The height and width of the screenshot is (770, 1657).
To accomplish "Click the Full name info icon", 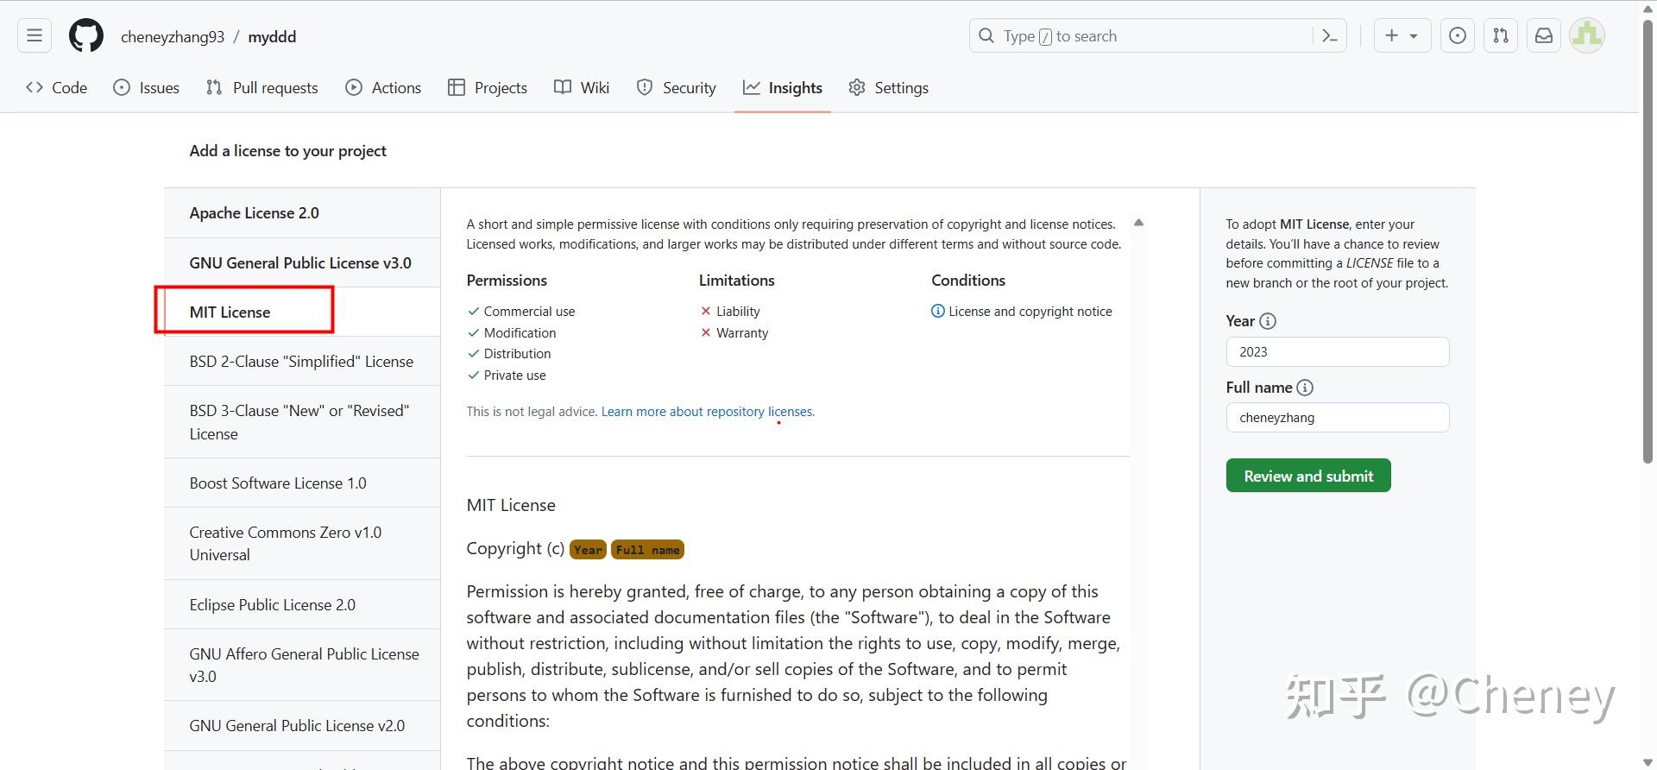I will 1305,388.
